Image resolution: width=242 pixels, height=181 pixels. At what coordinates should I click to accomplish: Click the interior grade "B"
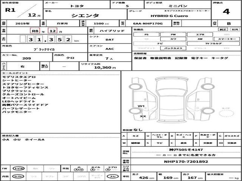229,23
